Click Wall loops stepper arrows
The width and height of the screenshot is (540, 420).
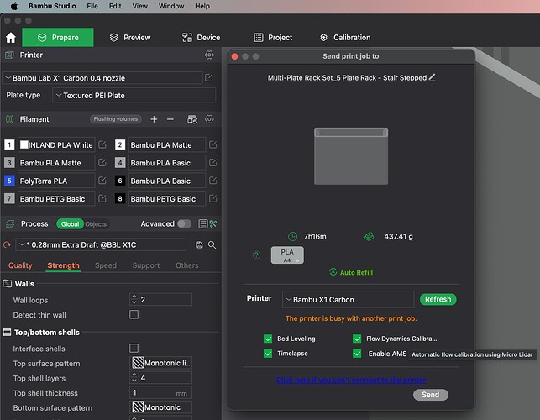[x=134, y=299]
